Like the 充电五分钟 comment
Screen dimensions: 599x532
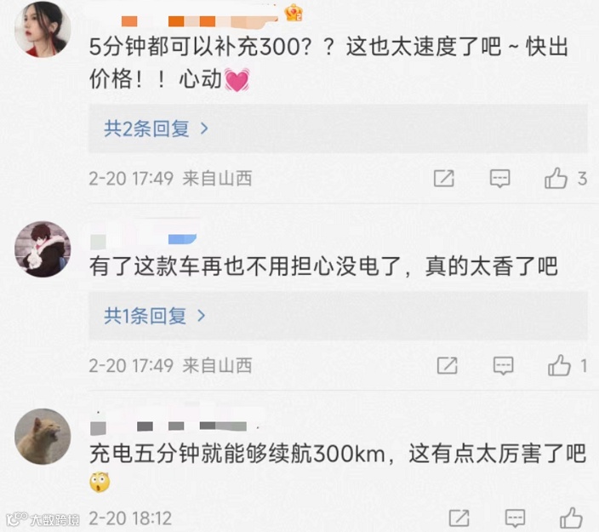coord(571,518)
